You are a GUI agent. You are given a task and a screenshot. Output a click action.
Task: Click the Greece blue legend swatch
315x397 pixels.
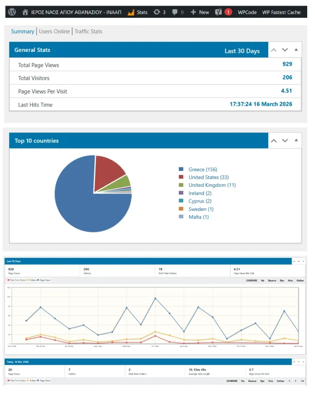tap(181, 169)
